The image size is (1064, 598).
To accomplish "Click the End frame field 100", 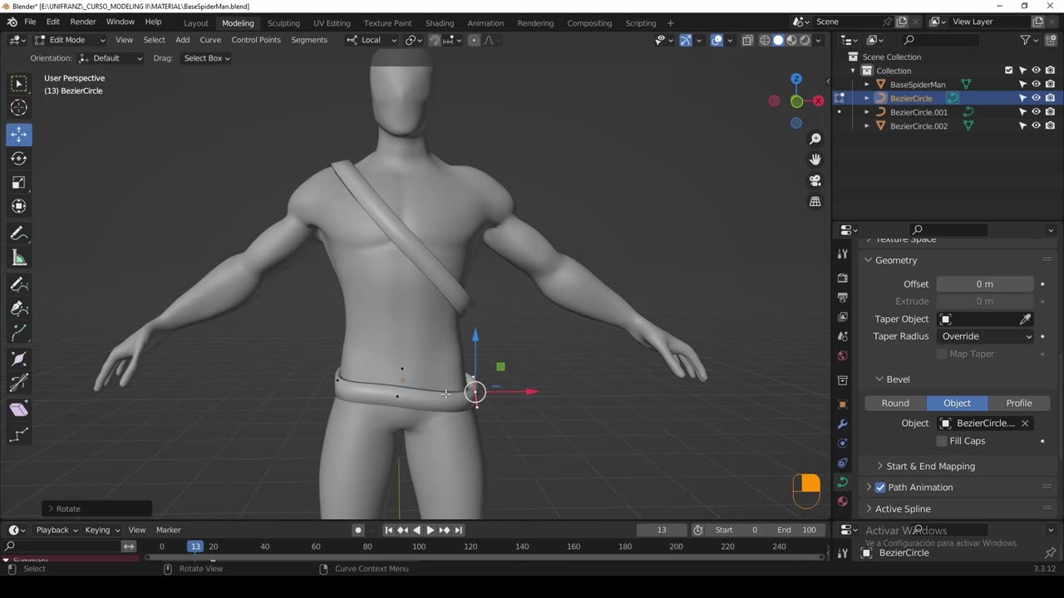I will (796, 530).
